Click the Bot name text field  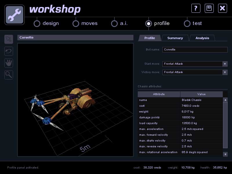[195, 50]
